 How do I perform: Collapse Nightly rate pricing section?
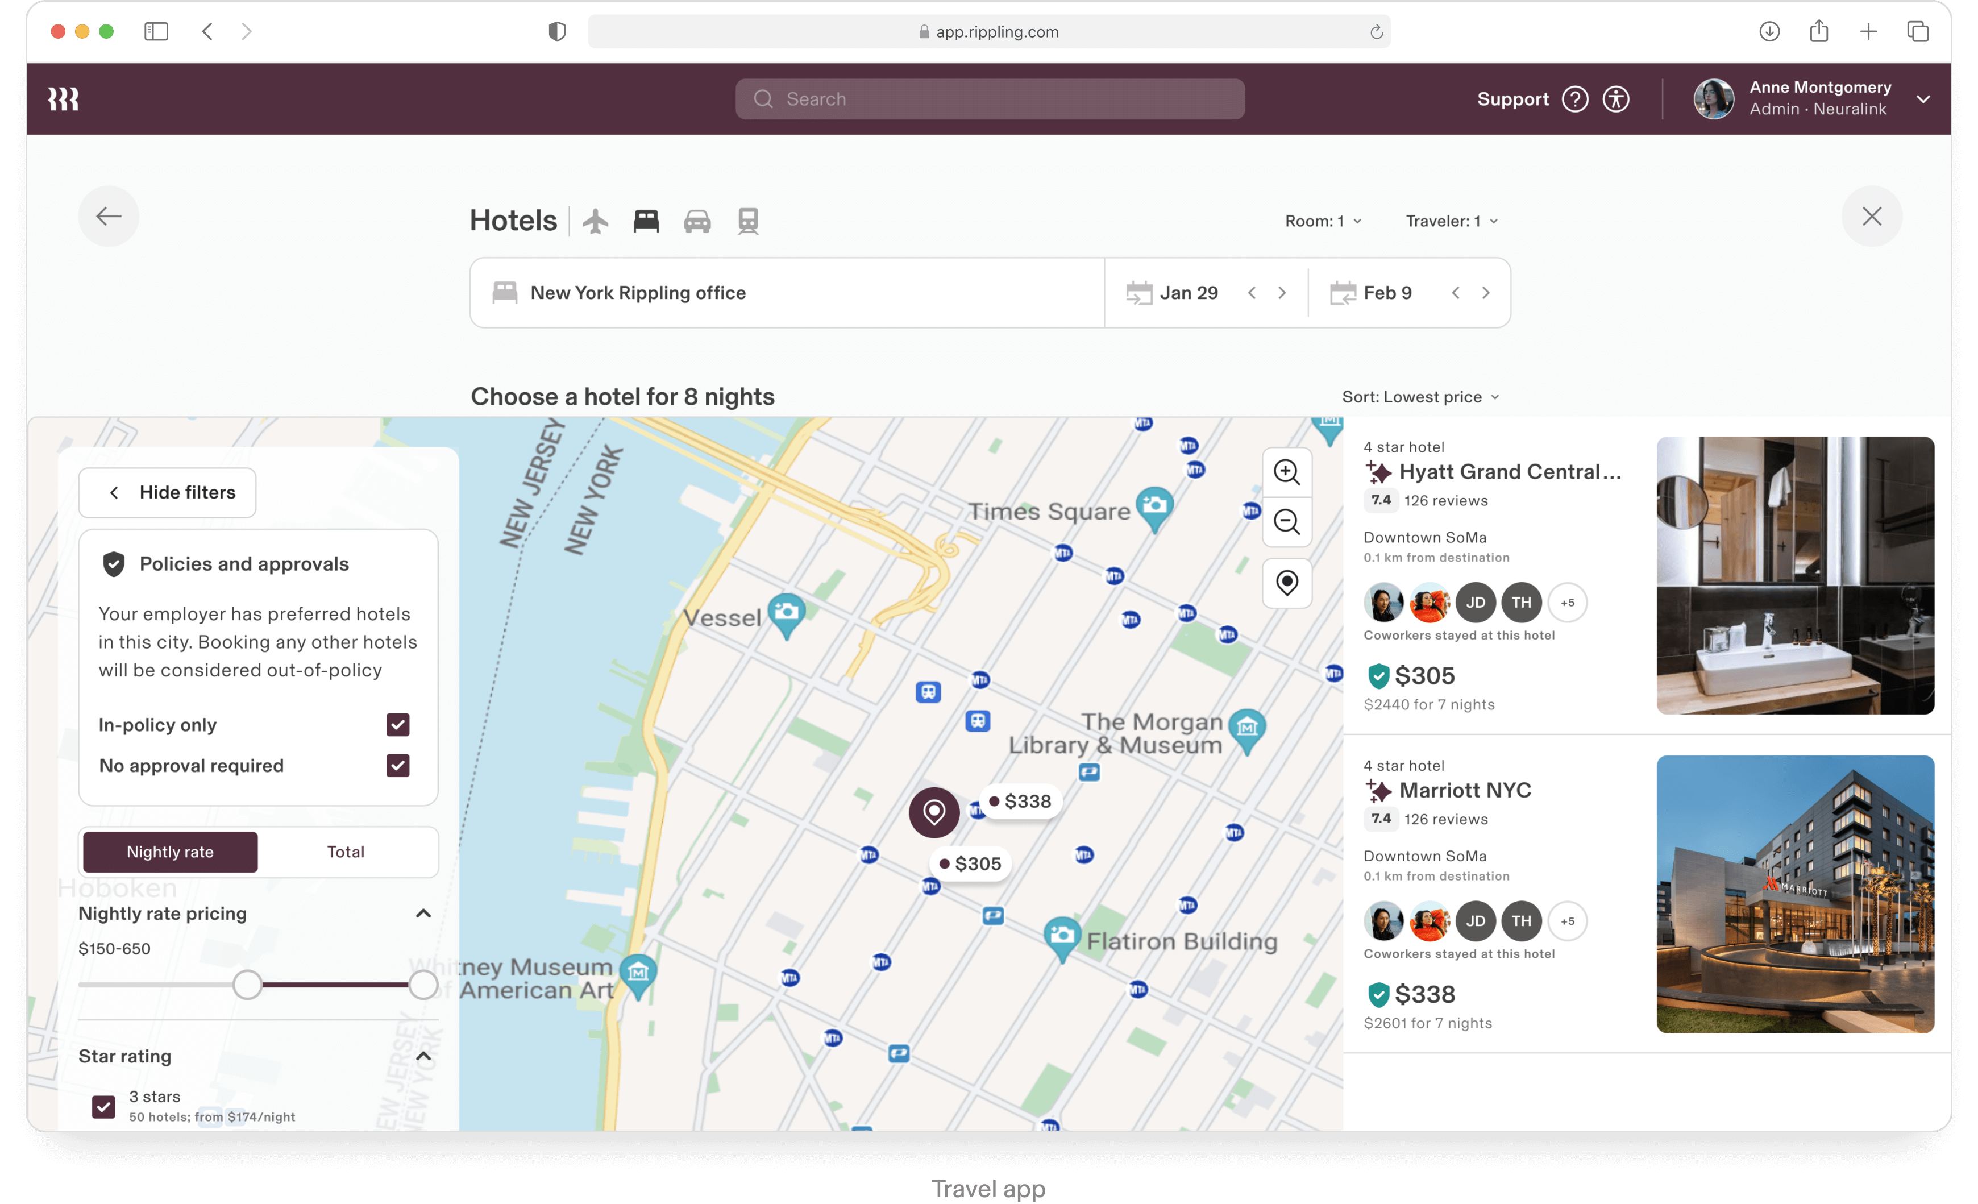click(x=423, y=914)
